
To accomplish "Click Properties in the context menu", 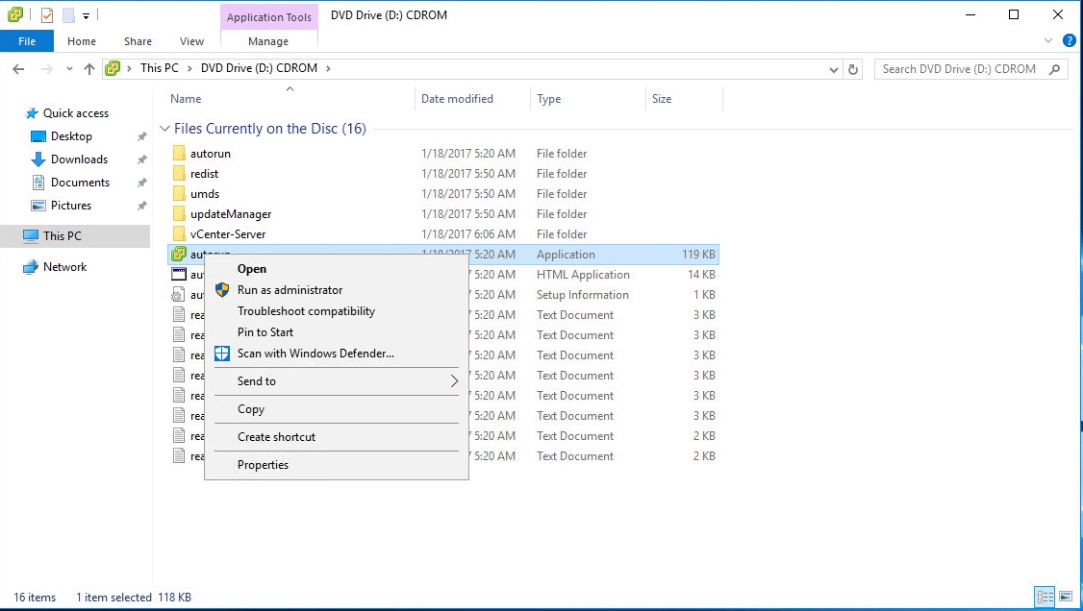I will (x=263, y=465).
